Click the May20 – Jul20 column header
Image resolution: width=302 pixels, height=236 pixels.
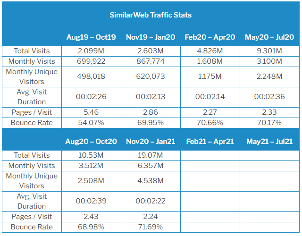(269, 37)
